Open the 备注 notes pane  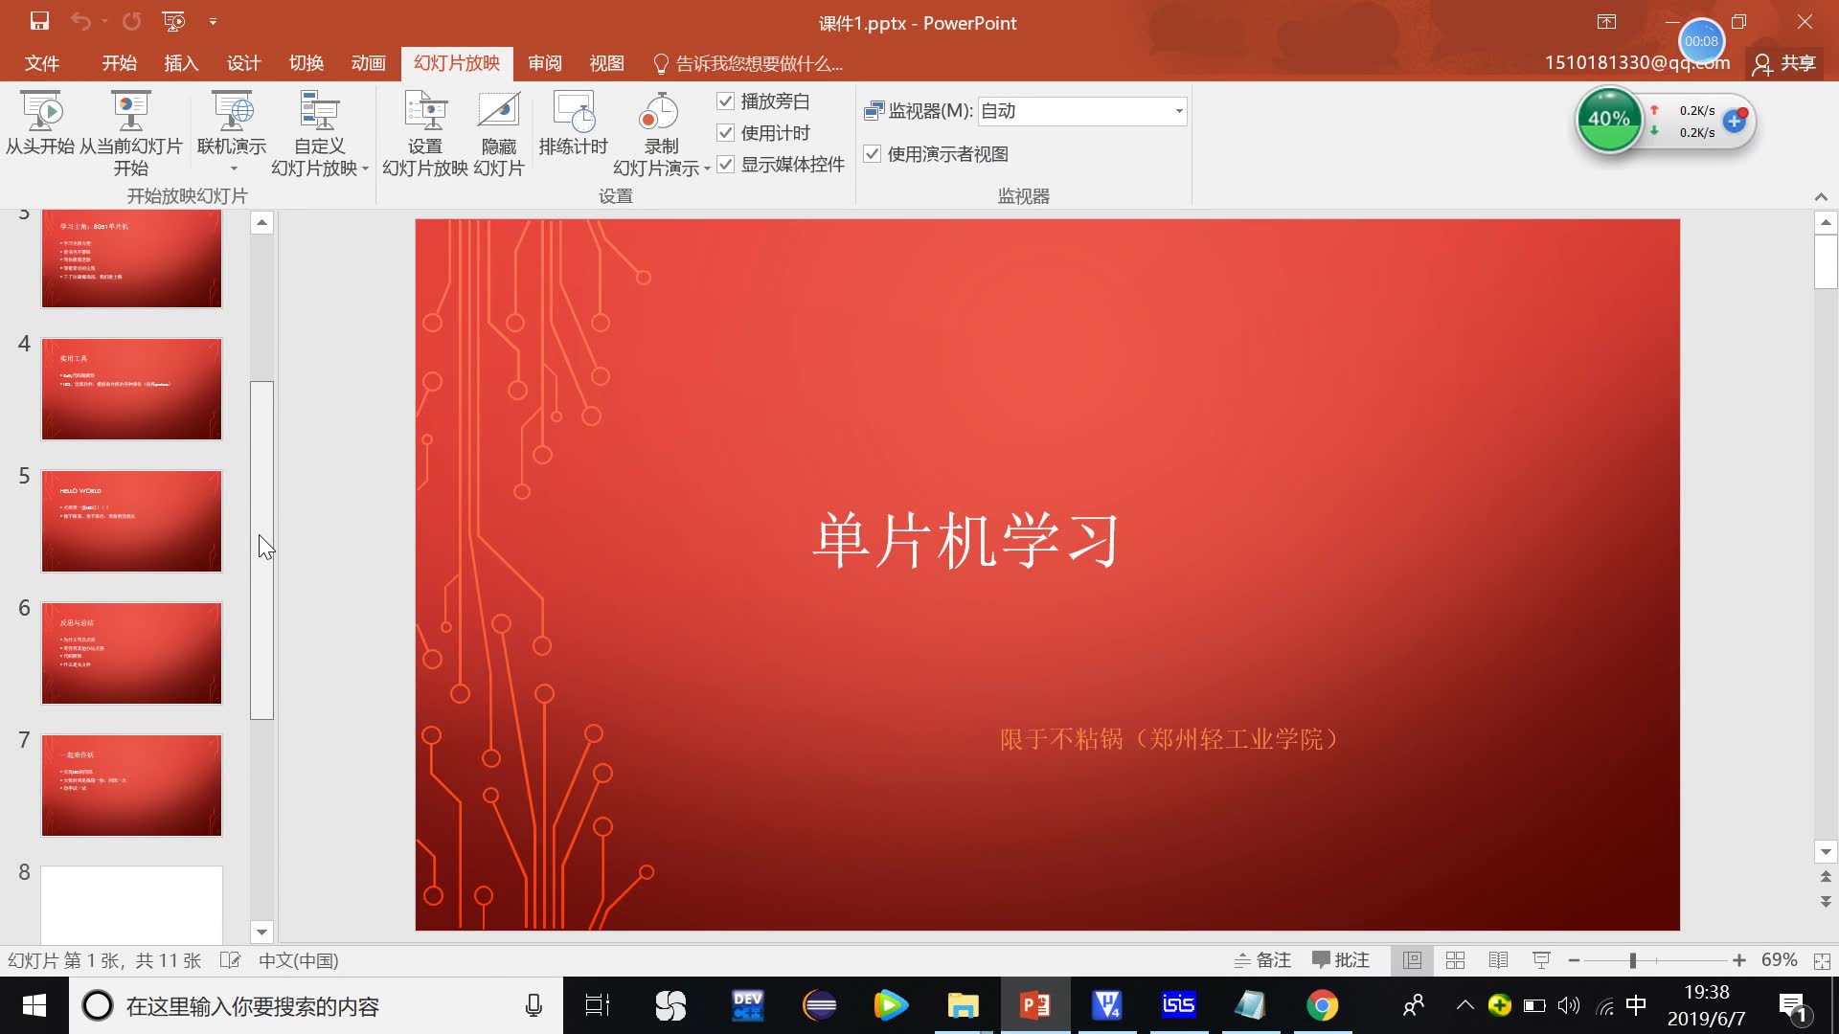tap(1262, 959)
